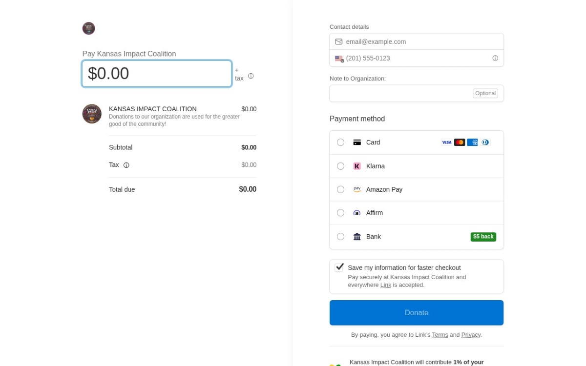Uncheck 'Save my information for faster checkout'
This screenshot has height=366, width=586.
(x=339, y=267)
